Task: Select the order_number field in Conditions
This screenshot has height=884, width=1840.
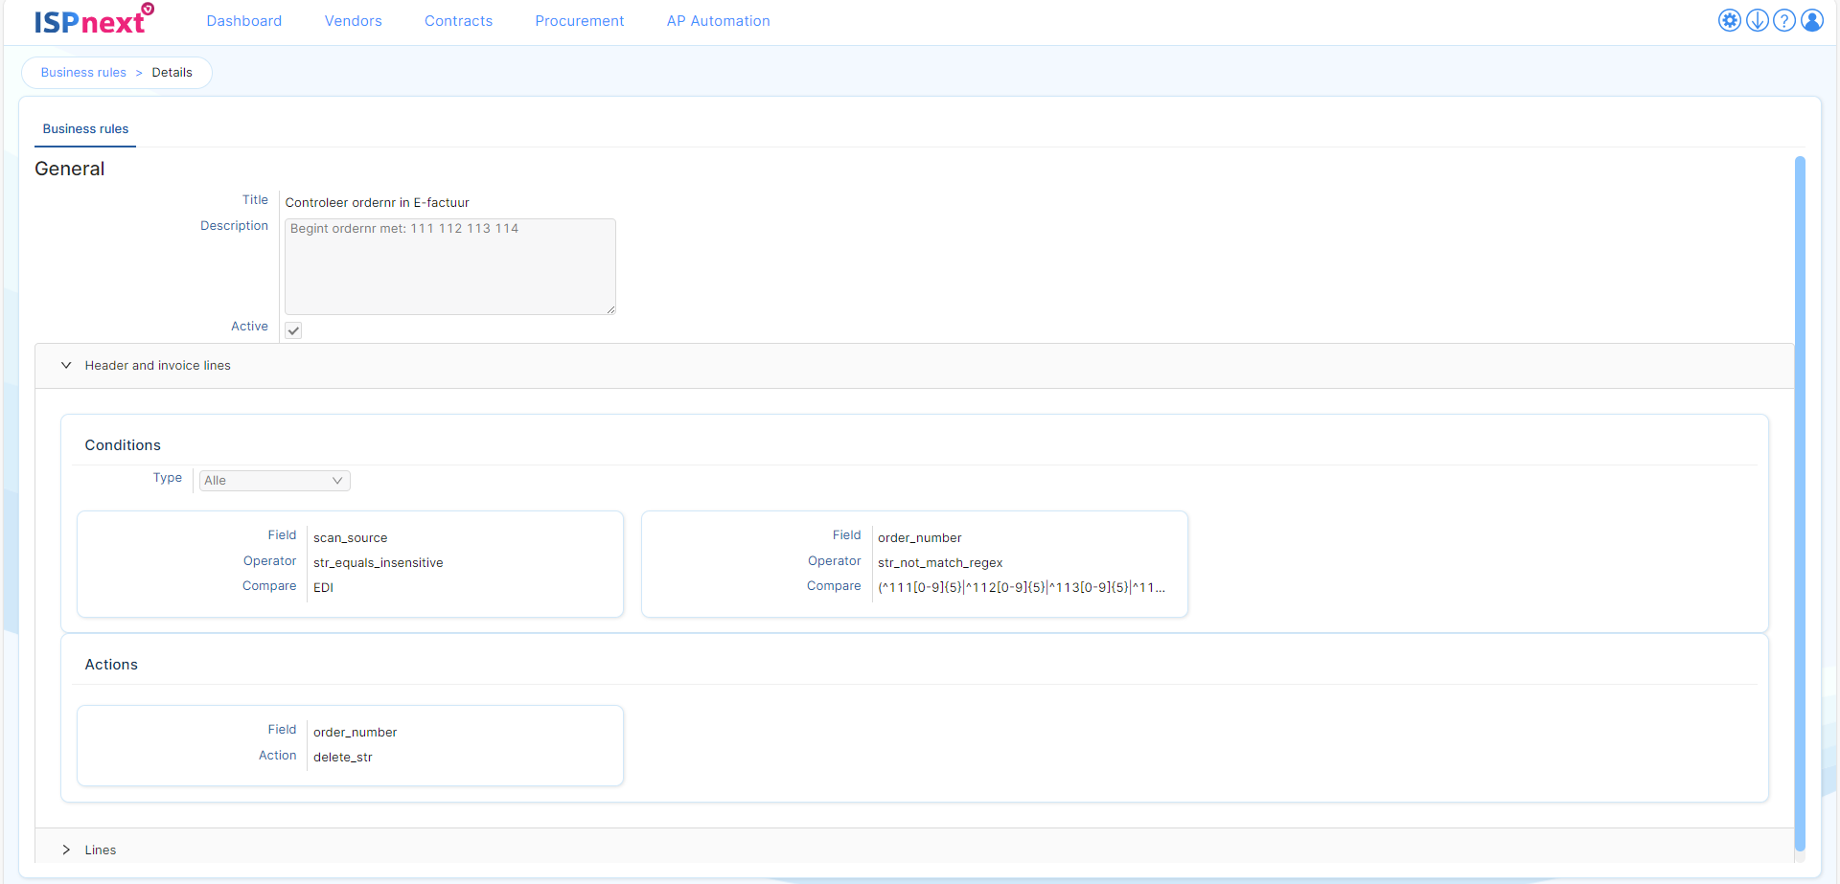Action: (x=919, y=538)
